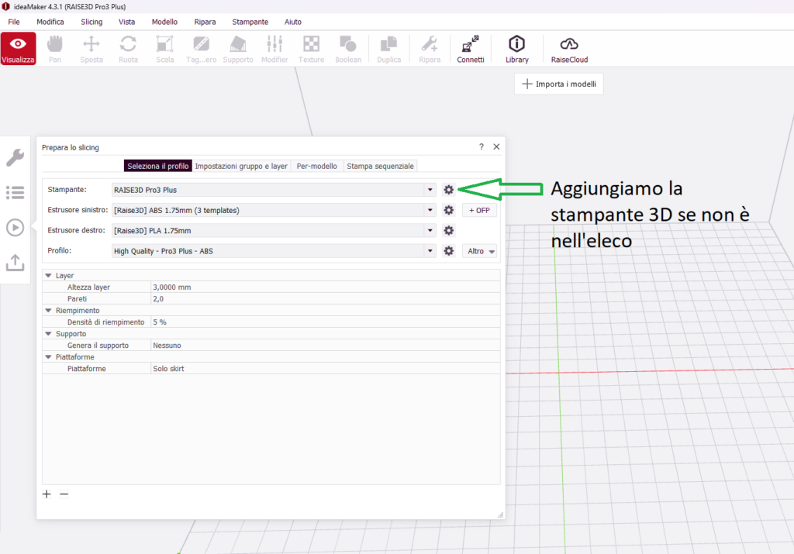Open settings gear for Estrusore destro
The image size is (794, 554).
pos(449,230)
